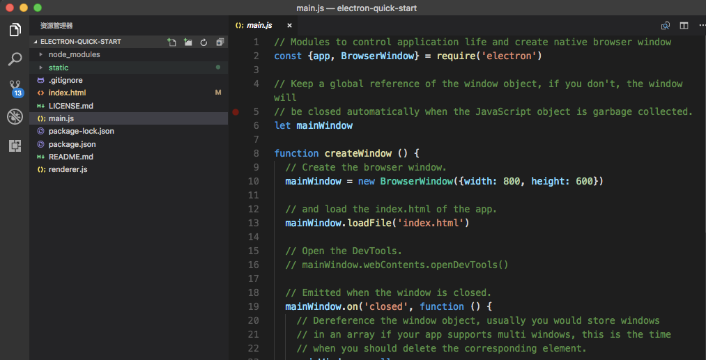
Task: Select main.js in the file tree
Action: pos(129,118)
